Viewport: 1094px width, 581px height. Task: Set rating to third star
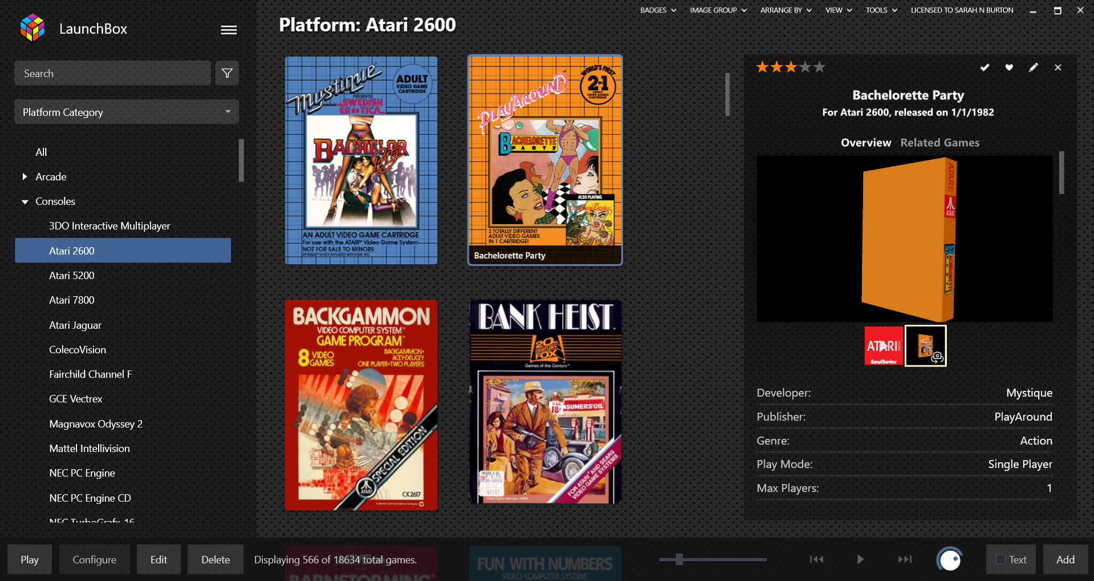pyautogui.click(x=791, y=67)
